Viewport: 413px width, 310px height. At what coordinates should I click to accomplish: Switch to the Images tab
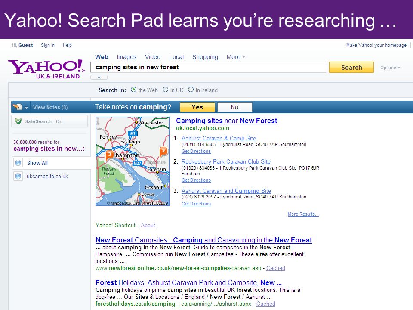126,57
